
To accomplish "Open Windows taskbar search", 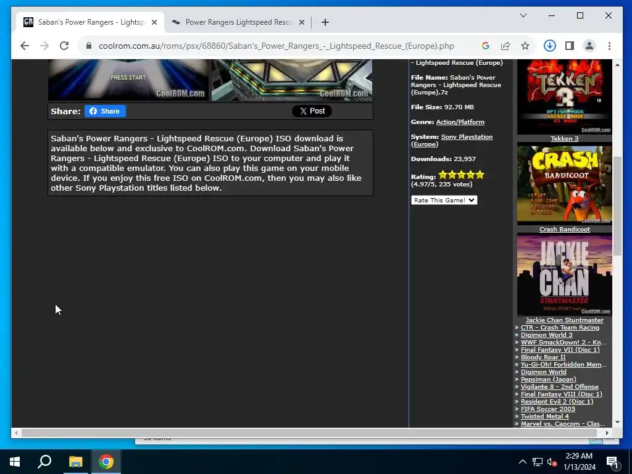I will pos(44,462).
